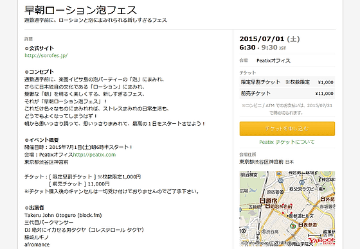Click the 表参道 station icon on map
Image resolution: width=360 pixels, height=249 pixels.
coord(301,225)
